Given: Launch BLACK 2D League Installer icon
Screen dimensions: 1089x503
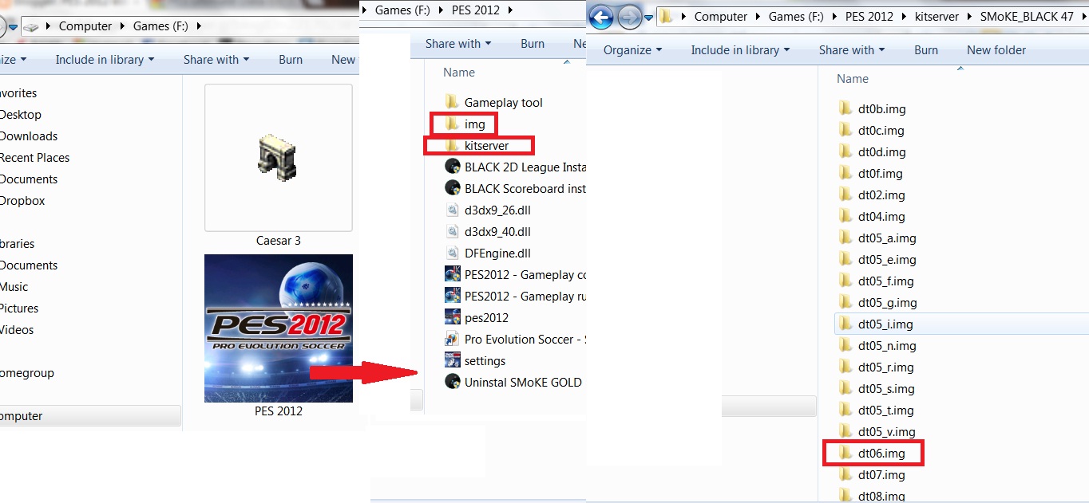Looking at the screenshot, I should pyautogui.click(x=452, y=167).
